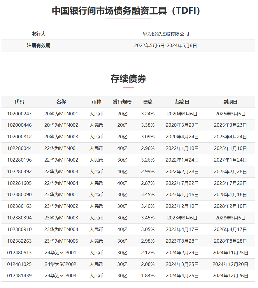Click coupon rate 3.38%

(148, 125)
